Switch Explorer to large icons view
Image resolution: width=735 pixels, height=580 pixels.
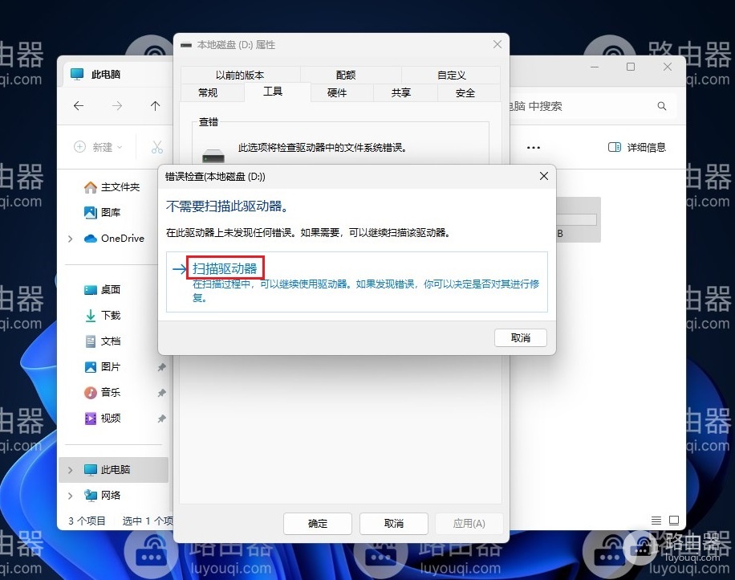pos(674,520)
